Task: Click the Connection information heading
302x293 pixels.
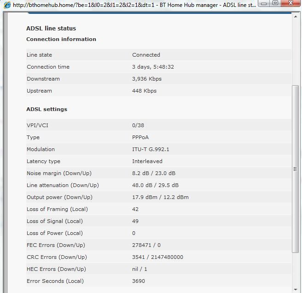Action: 61,39
